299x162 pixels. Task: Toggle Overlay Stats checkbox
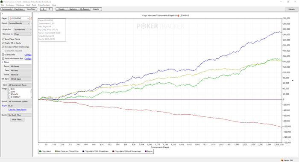point(3,55)
